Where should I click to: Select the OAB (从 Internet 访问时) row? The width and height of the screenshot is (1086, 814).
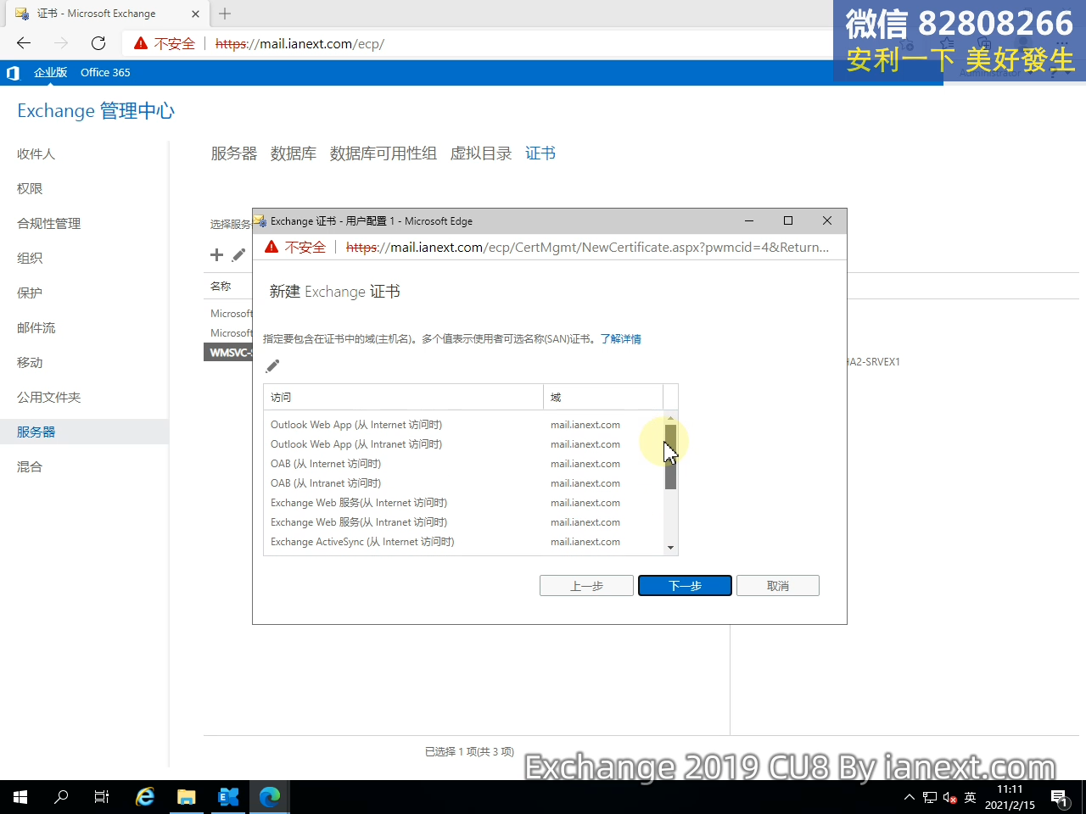[x=463, y=464]
